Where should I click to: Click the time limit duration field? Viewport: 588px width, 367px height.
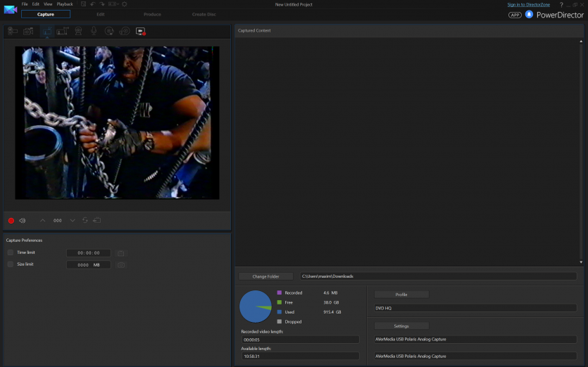coord(89,253)
